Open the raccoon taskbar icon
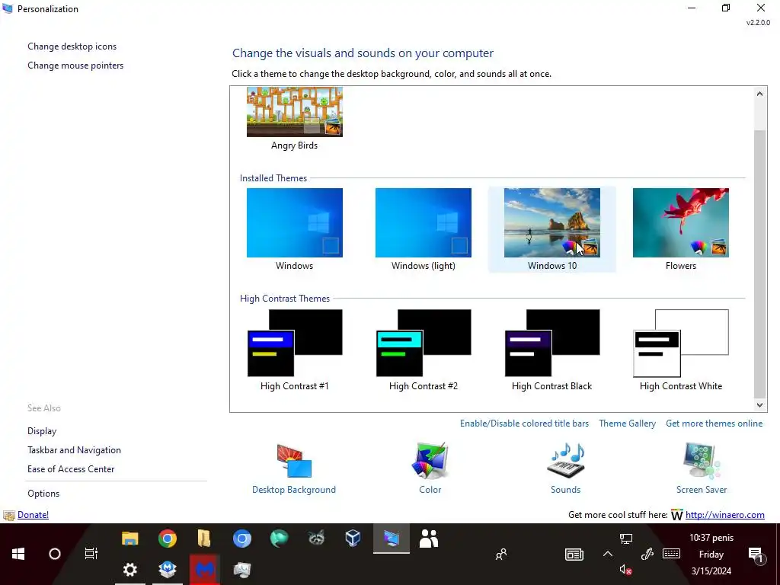 point(316,539)
